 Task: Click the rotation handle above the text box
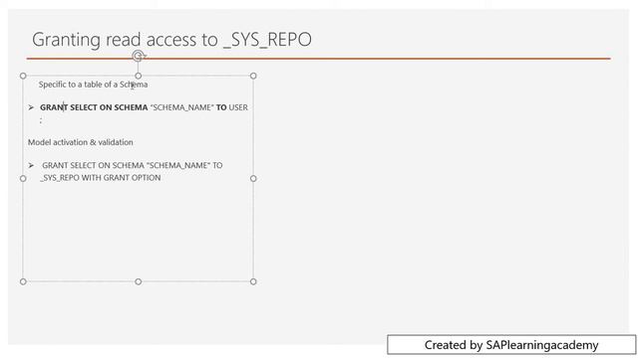coord(139,56)
